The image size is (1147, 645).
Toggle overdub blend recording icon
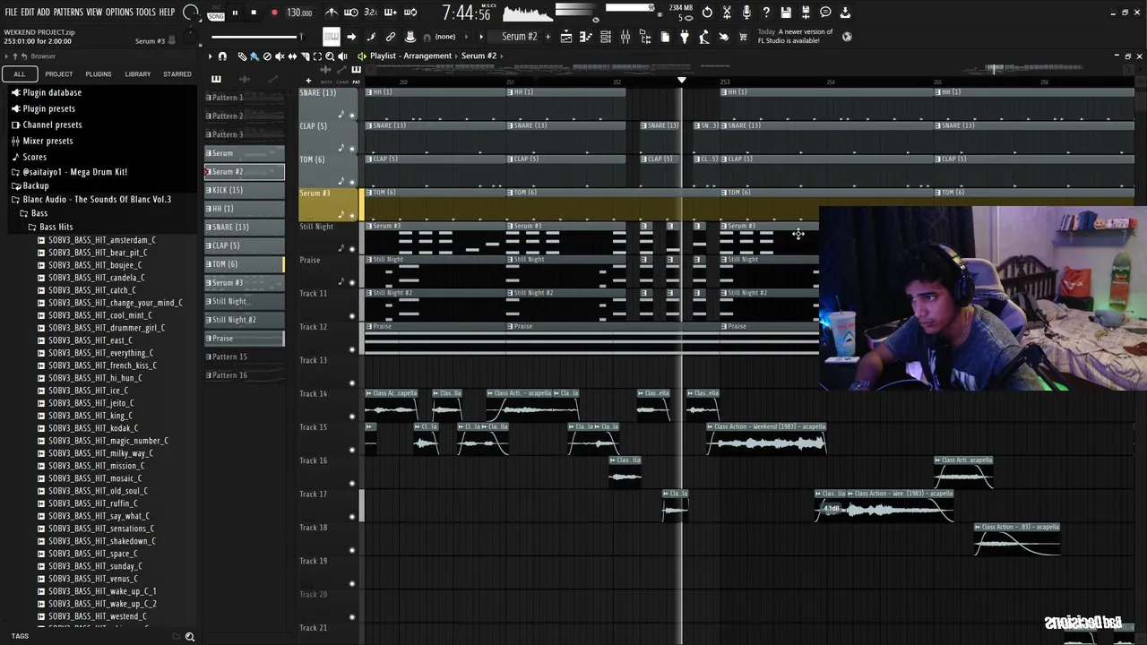pyautogui.click(x=390, y=13)
